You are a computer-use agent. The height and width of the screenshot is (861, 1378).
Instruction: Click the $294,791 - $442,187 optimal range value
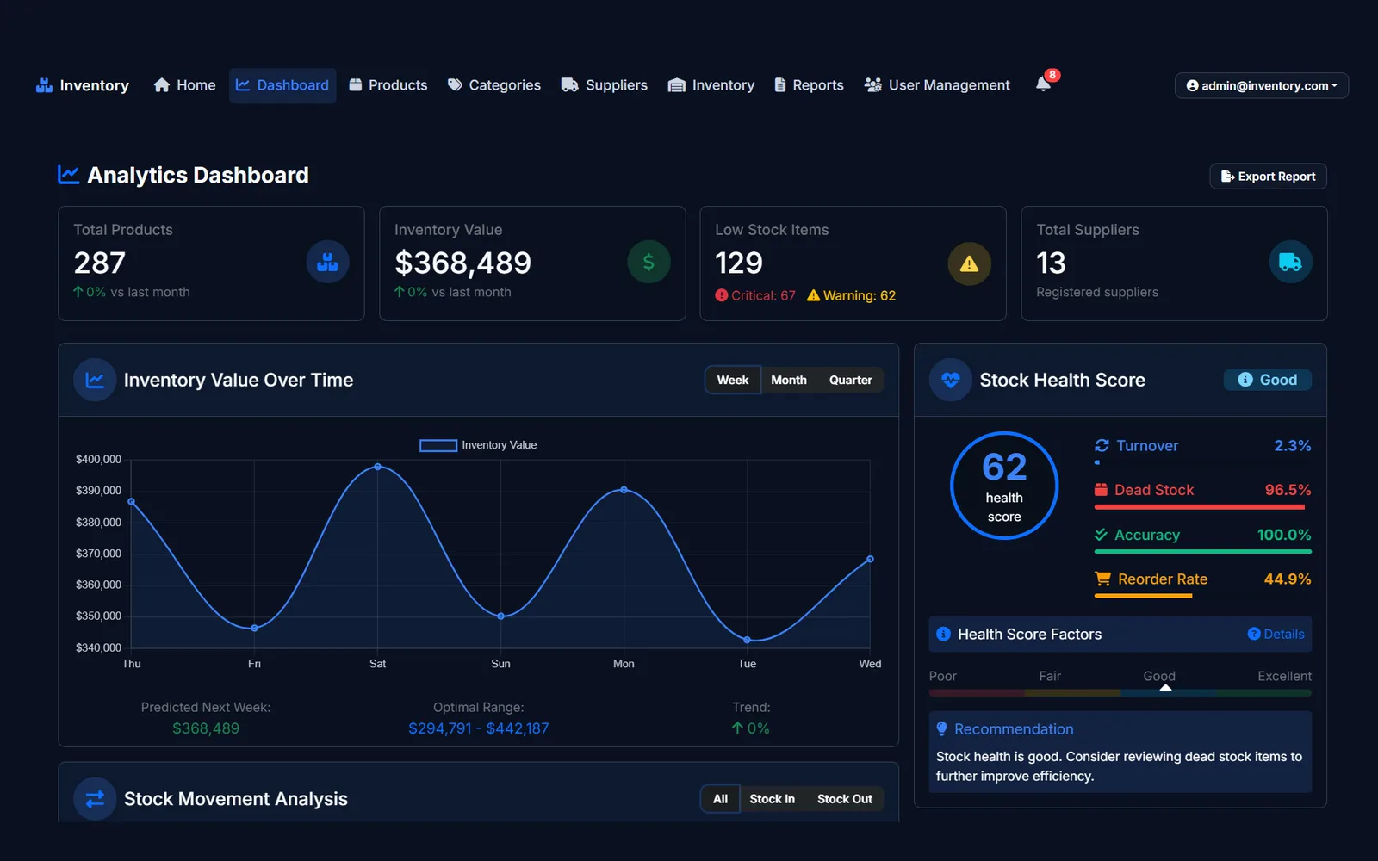pyautogui.click(x=479, y=728)
